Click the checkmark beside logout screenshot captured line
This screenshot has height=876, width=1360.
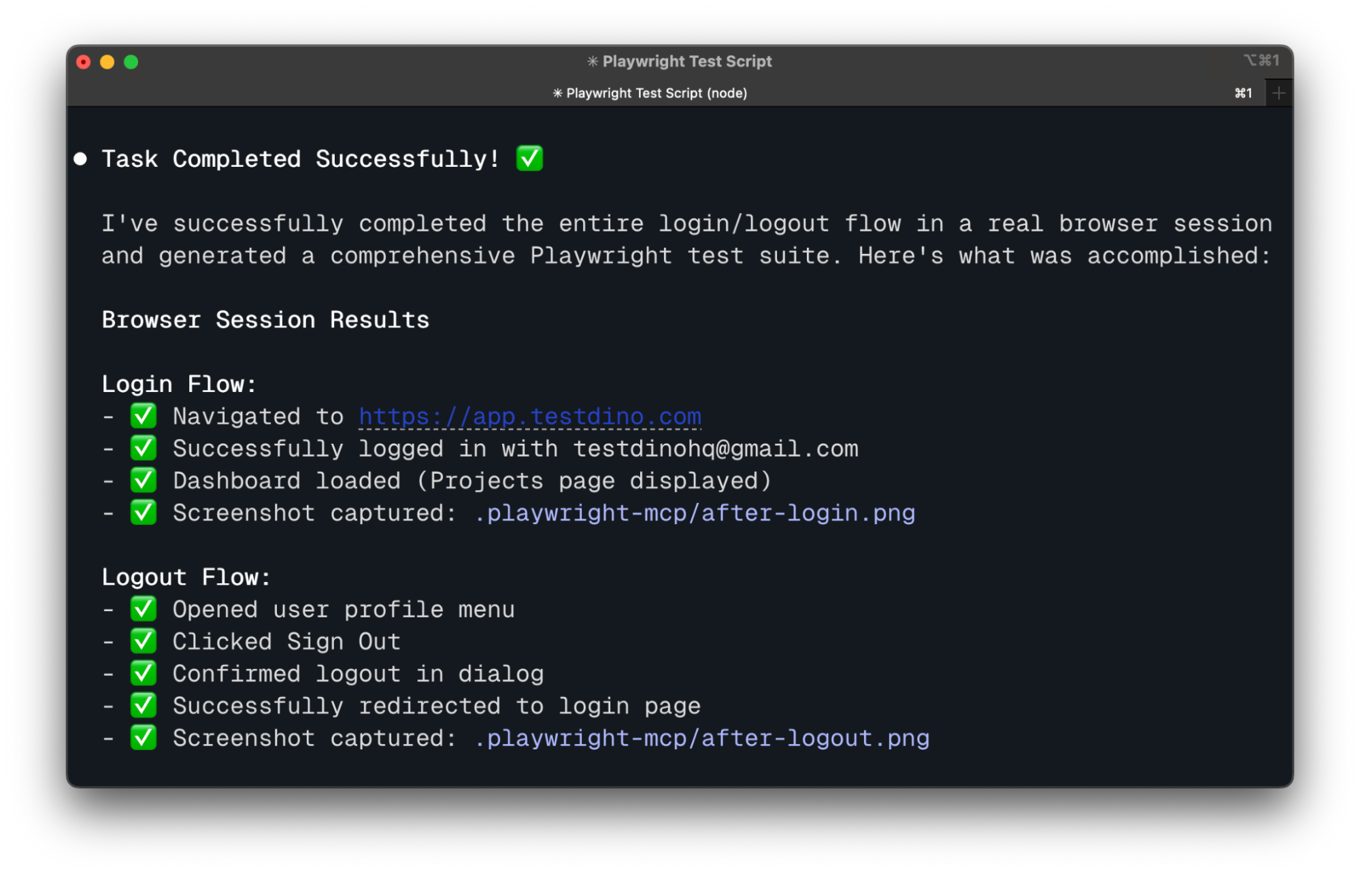(143, 738)
